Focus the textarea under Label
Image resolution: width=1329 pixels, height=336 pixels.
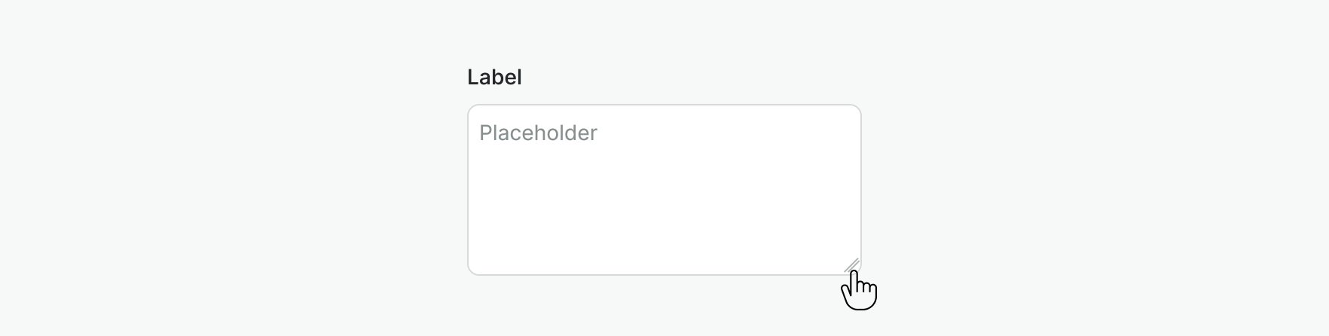coord(664,190)
